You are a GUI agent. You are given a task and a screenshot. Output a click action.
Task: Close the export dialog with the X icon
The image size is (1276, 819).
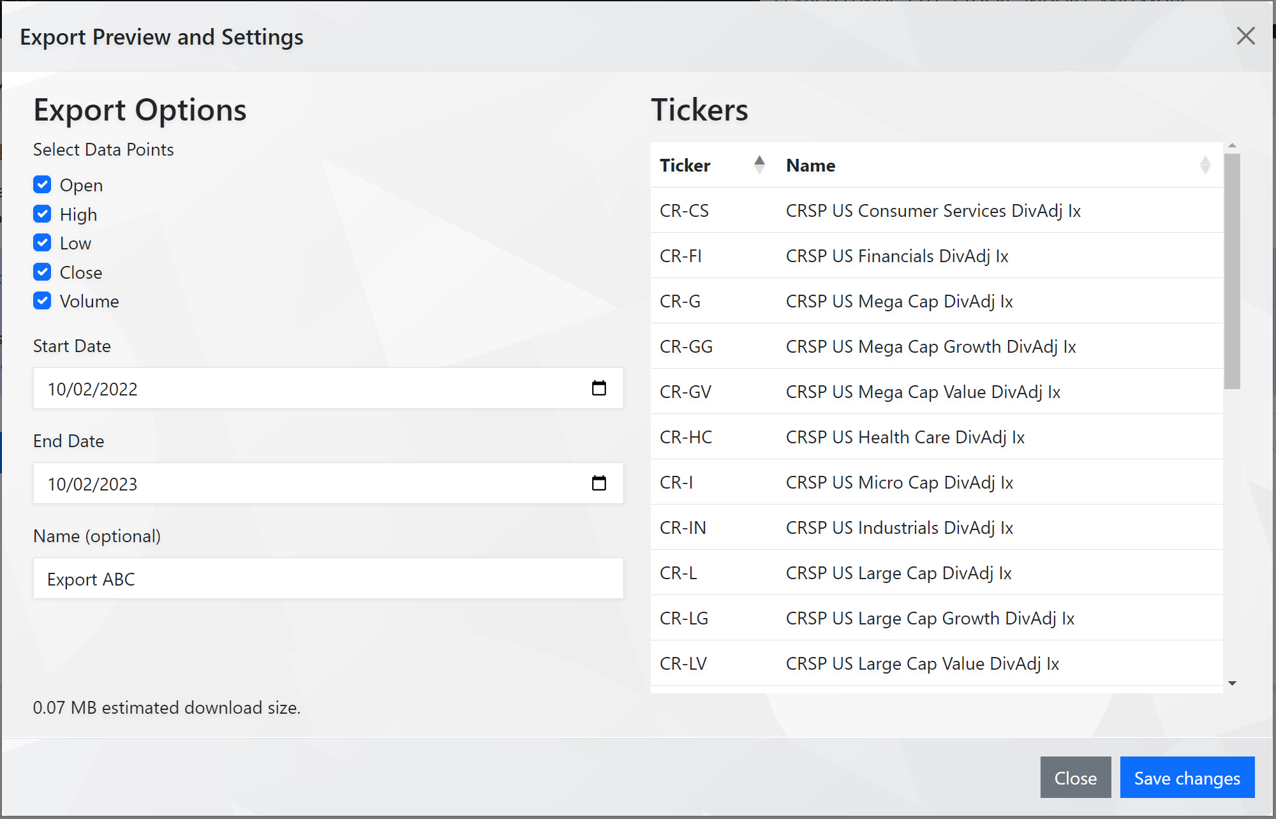(x=1245, y=36)
